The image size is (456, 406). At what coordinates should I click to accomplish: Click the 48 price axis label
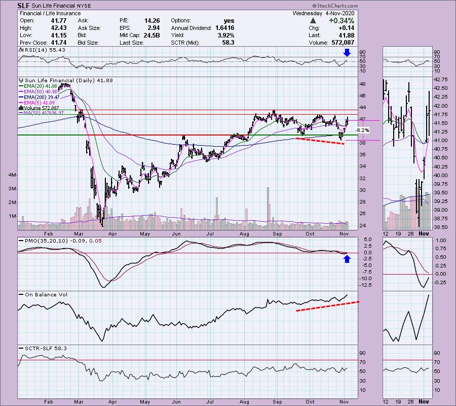(362, 84)
